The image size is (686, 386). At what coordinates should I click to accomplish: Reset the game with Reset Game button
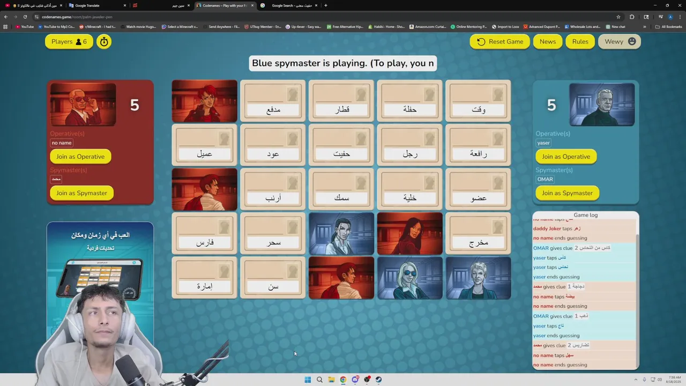pyautogui.click(x=500, y=42)
